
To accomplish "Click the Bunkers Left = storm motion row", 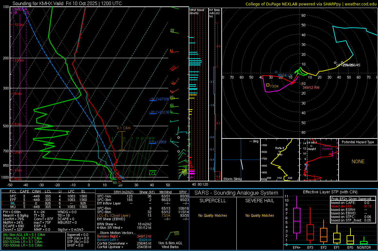I will 124,240.
